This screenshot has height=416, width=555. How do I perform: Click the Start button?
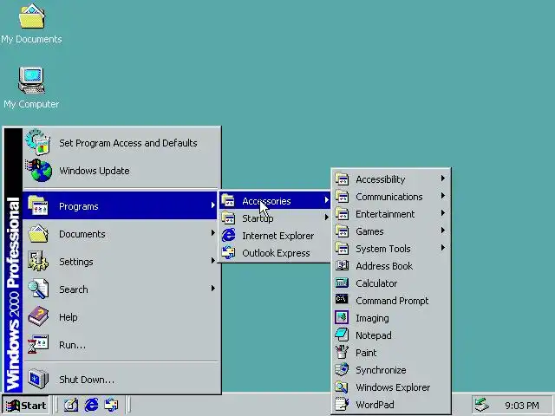click(x=25, y=405)
